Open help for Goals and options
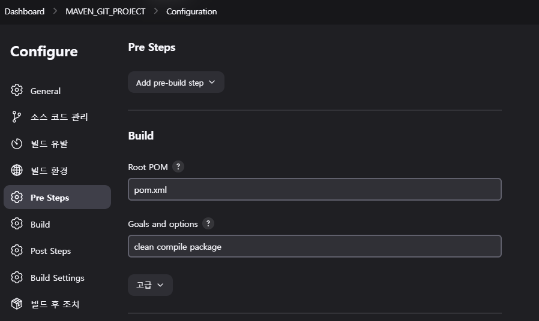The height and width of the screenshot is (321, 539). click(208, 223)
